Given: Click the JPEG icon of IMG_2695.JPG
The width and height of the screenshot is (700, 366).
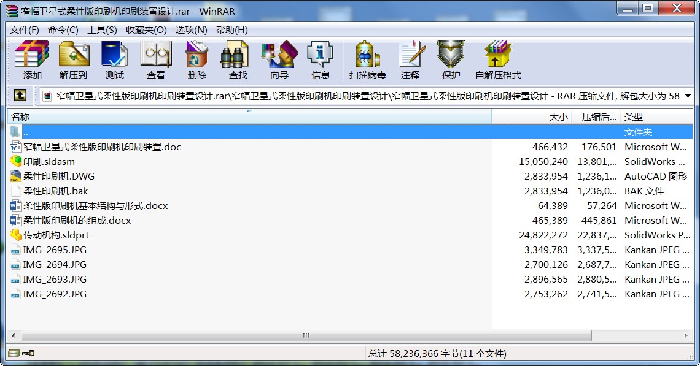Looking at the screenshot, I should coord(15,250).
